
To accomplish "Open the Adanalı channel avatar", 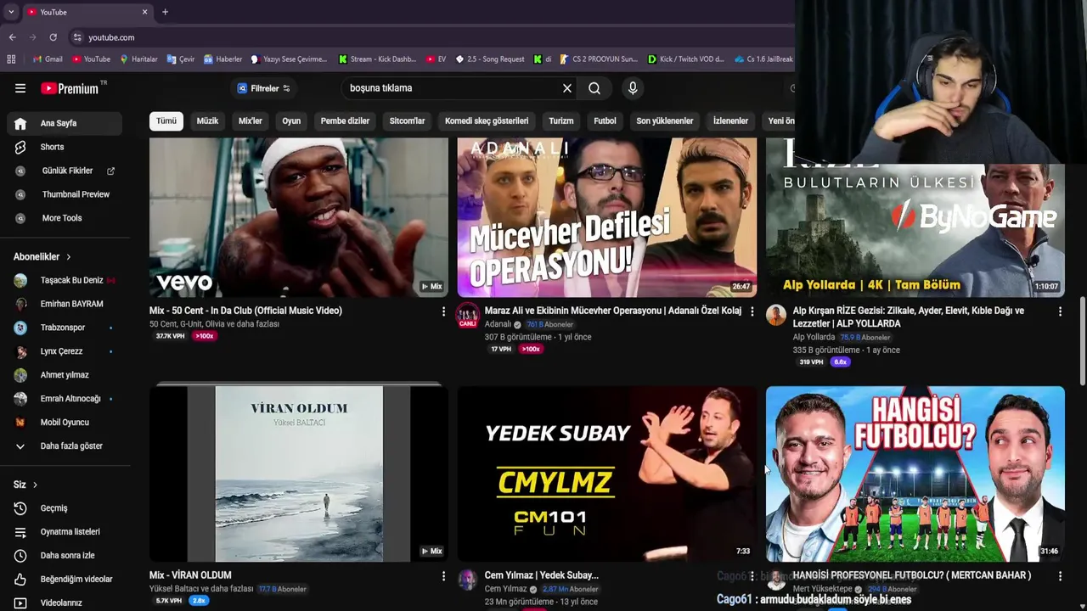I will [468, 316].
